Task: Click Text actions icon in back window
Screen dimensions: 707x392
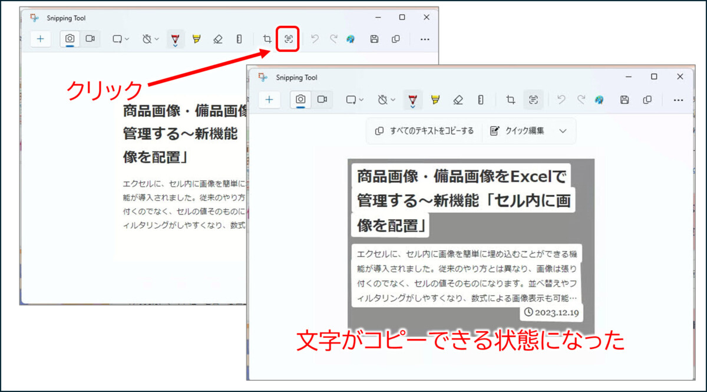Action: (x=288, y=39)
